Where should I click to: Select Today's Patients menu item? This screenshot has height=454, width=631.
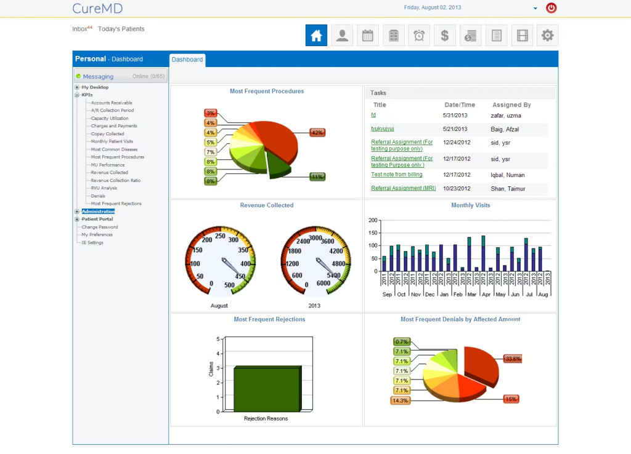pyautogui.click(x=121, y=28)
